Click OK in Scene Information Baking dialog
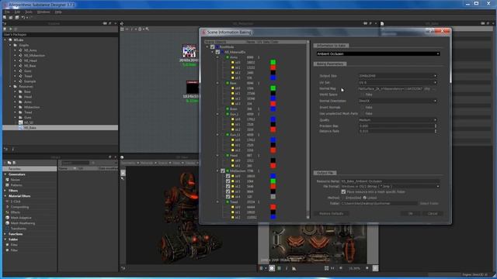 pos(411,214)
